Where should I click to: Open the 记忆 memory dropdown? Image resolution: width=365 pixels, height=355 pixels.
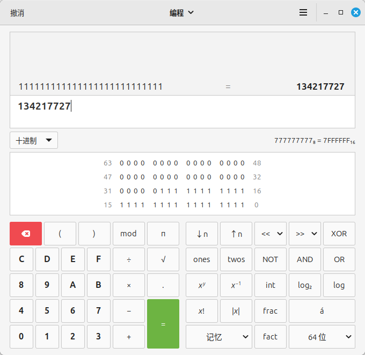click(219, 337)
